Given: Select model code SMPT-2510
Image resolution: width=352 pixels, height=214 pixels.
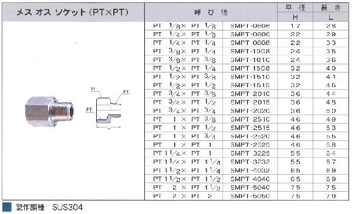Looking at the screenshot, I should [250, 119].
